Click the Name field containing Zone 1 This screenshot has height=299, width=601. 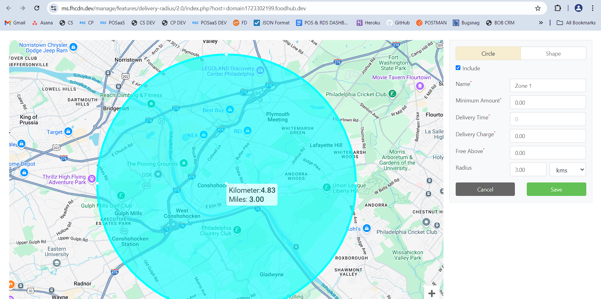tap(548, 86)
